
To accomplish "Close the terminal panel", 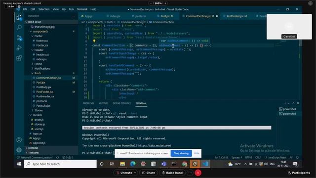I will (x=298, y=103).
